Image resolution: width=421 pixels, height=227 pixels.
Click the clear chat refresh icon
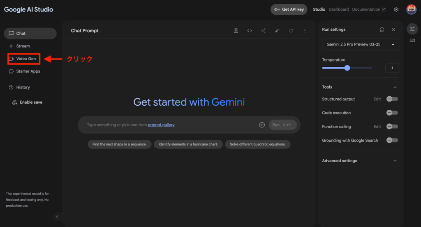[x=291, y=30]
